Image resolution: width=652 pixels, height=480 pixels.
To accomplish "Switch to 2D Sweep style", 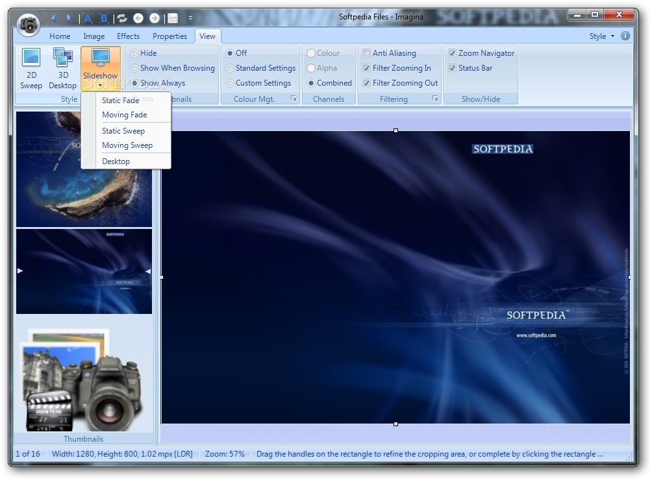I will click(x=31, y=69).
